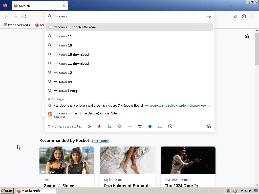Click 'The 2024 Door Is' headline
The width and height of the screenshot is (259, 194).
(181, 185)
